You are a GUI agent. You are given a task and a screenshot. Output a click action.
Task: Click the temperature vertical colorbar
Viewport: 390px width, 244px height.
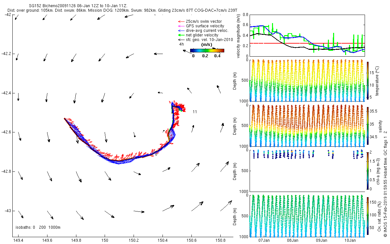click(368, 81)
